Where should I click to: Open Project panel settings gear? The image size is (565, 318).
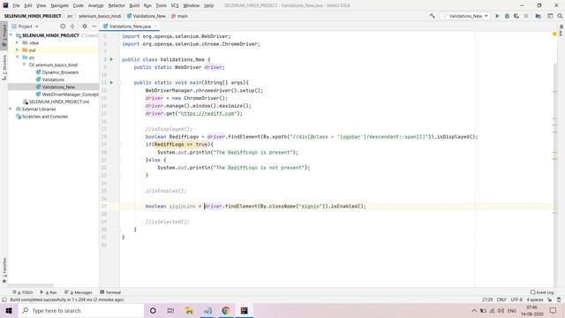(85, 26)
